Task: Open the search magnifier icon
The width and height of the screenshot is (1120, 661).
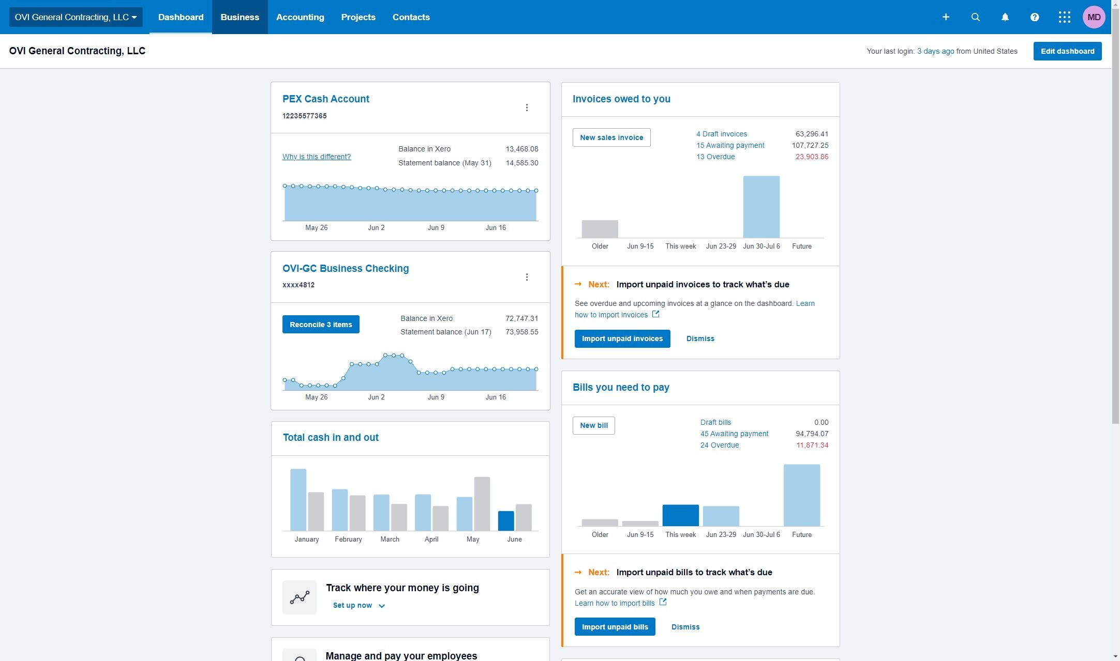Action: [x=975, y=17]
